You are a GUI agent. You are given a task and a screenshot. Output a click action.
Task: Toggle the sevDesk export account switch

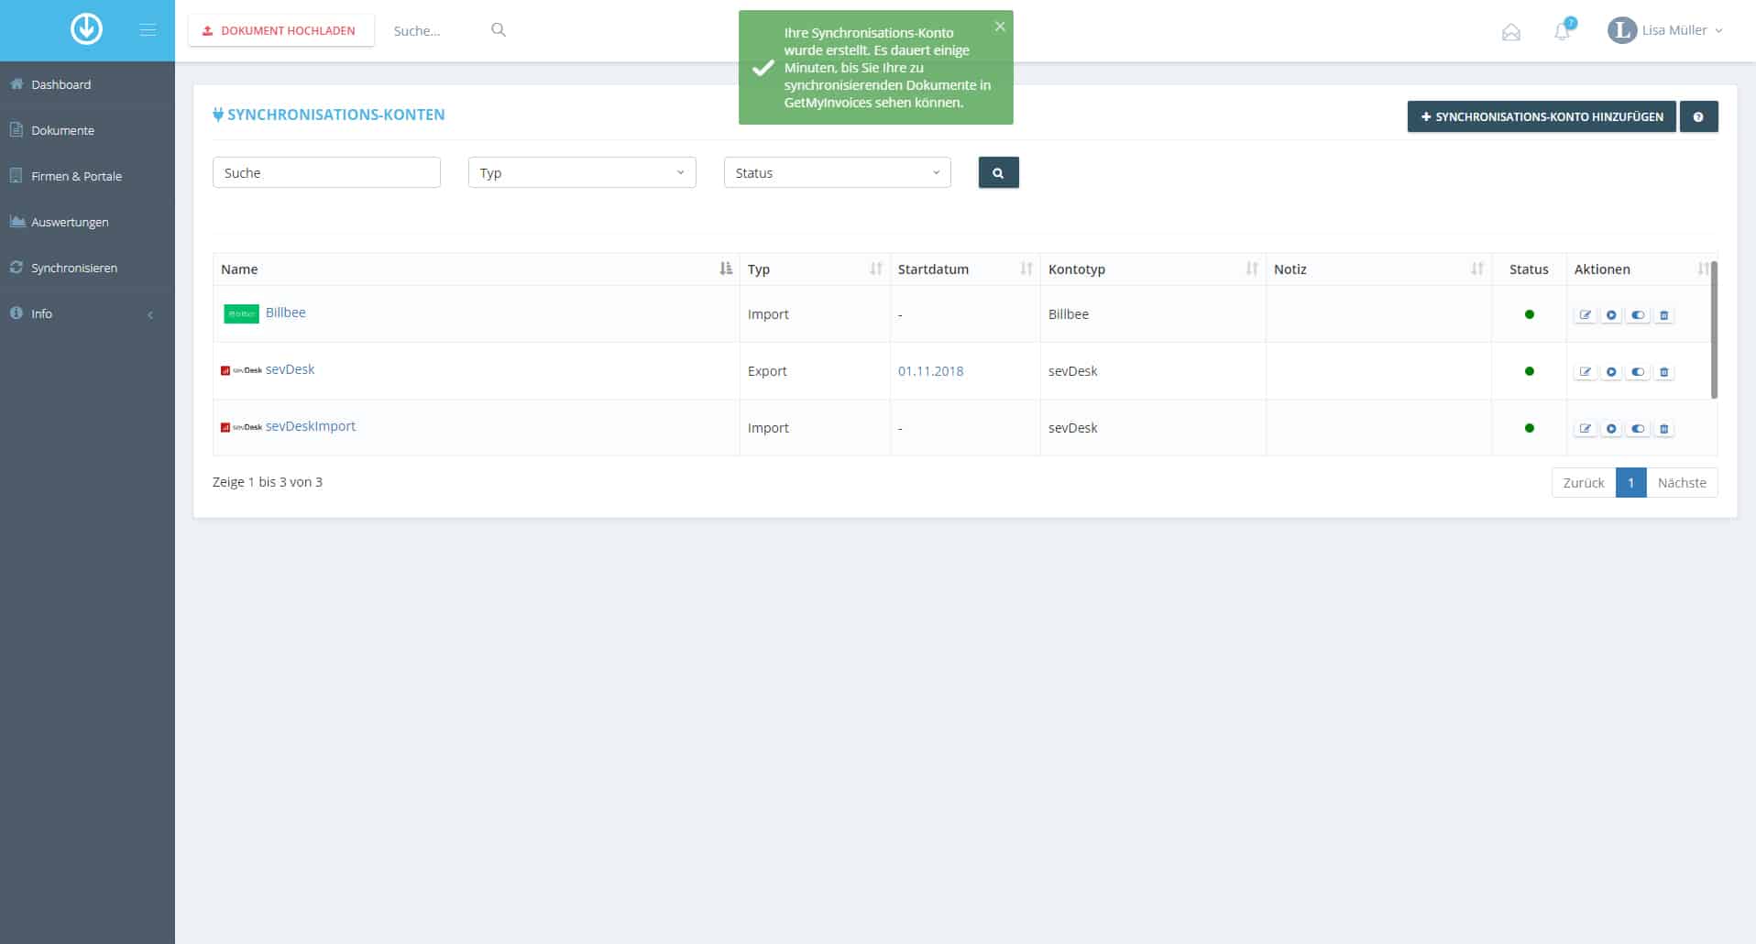click(1638, 372)
